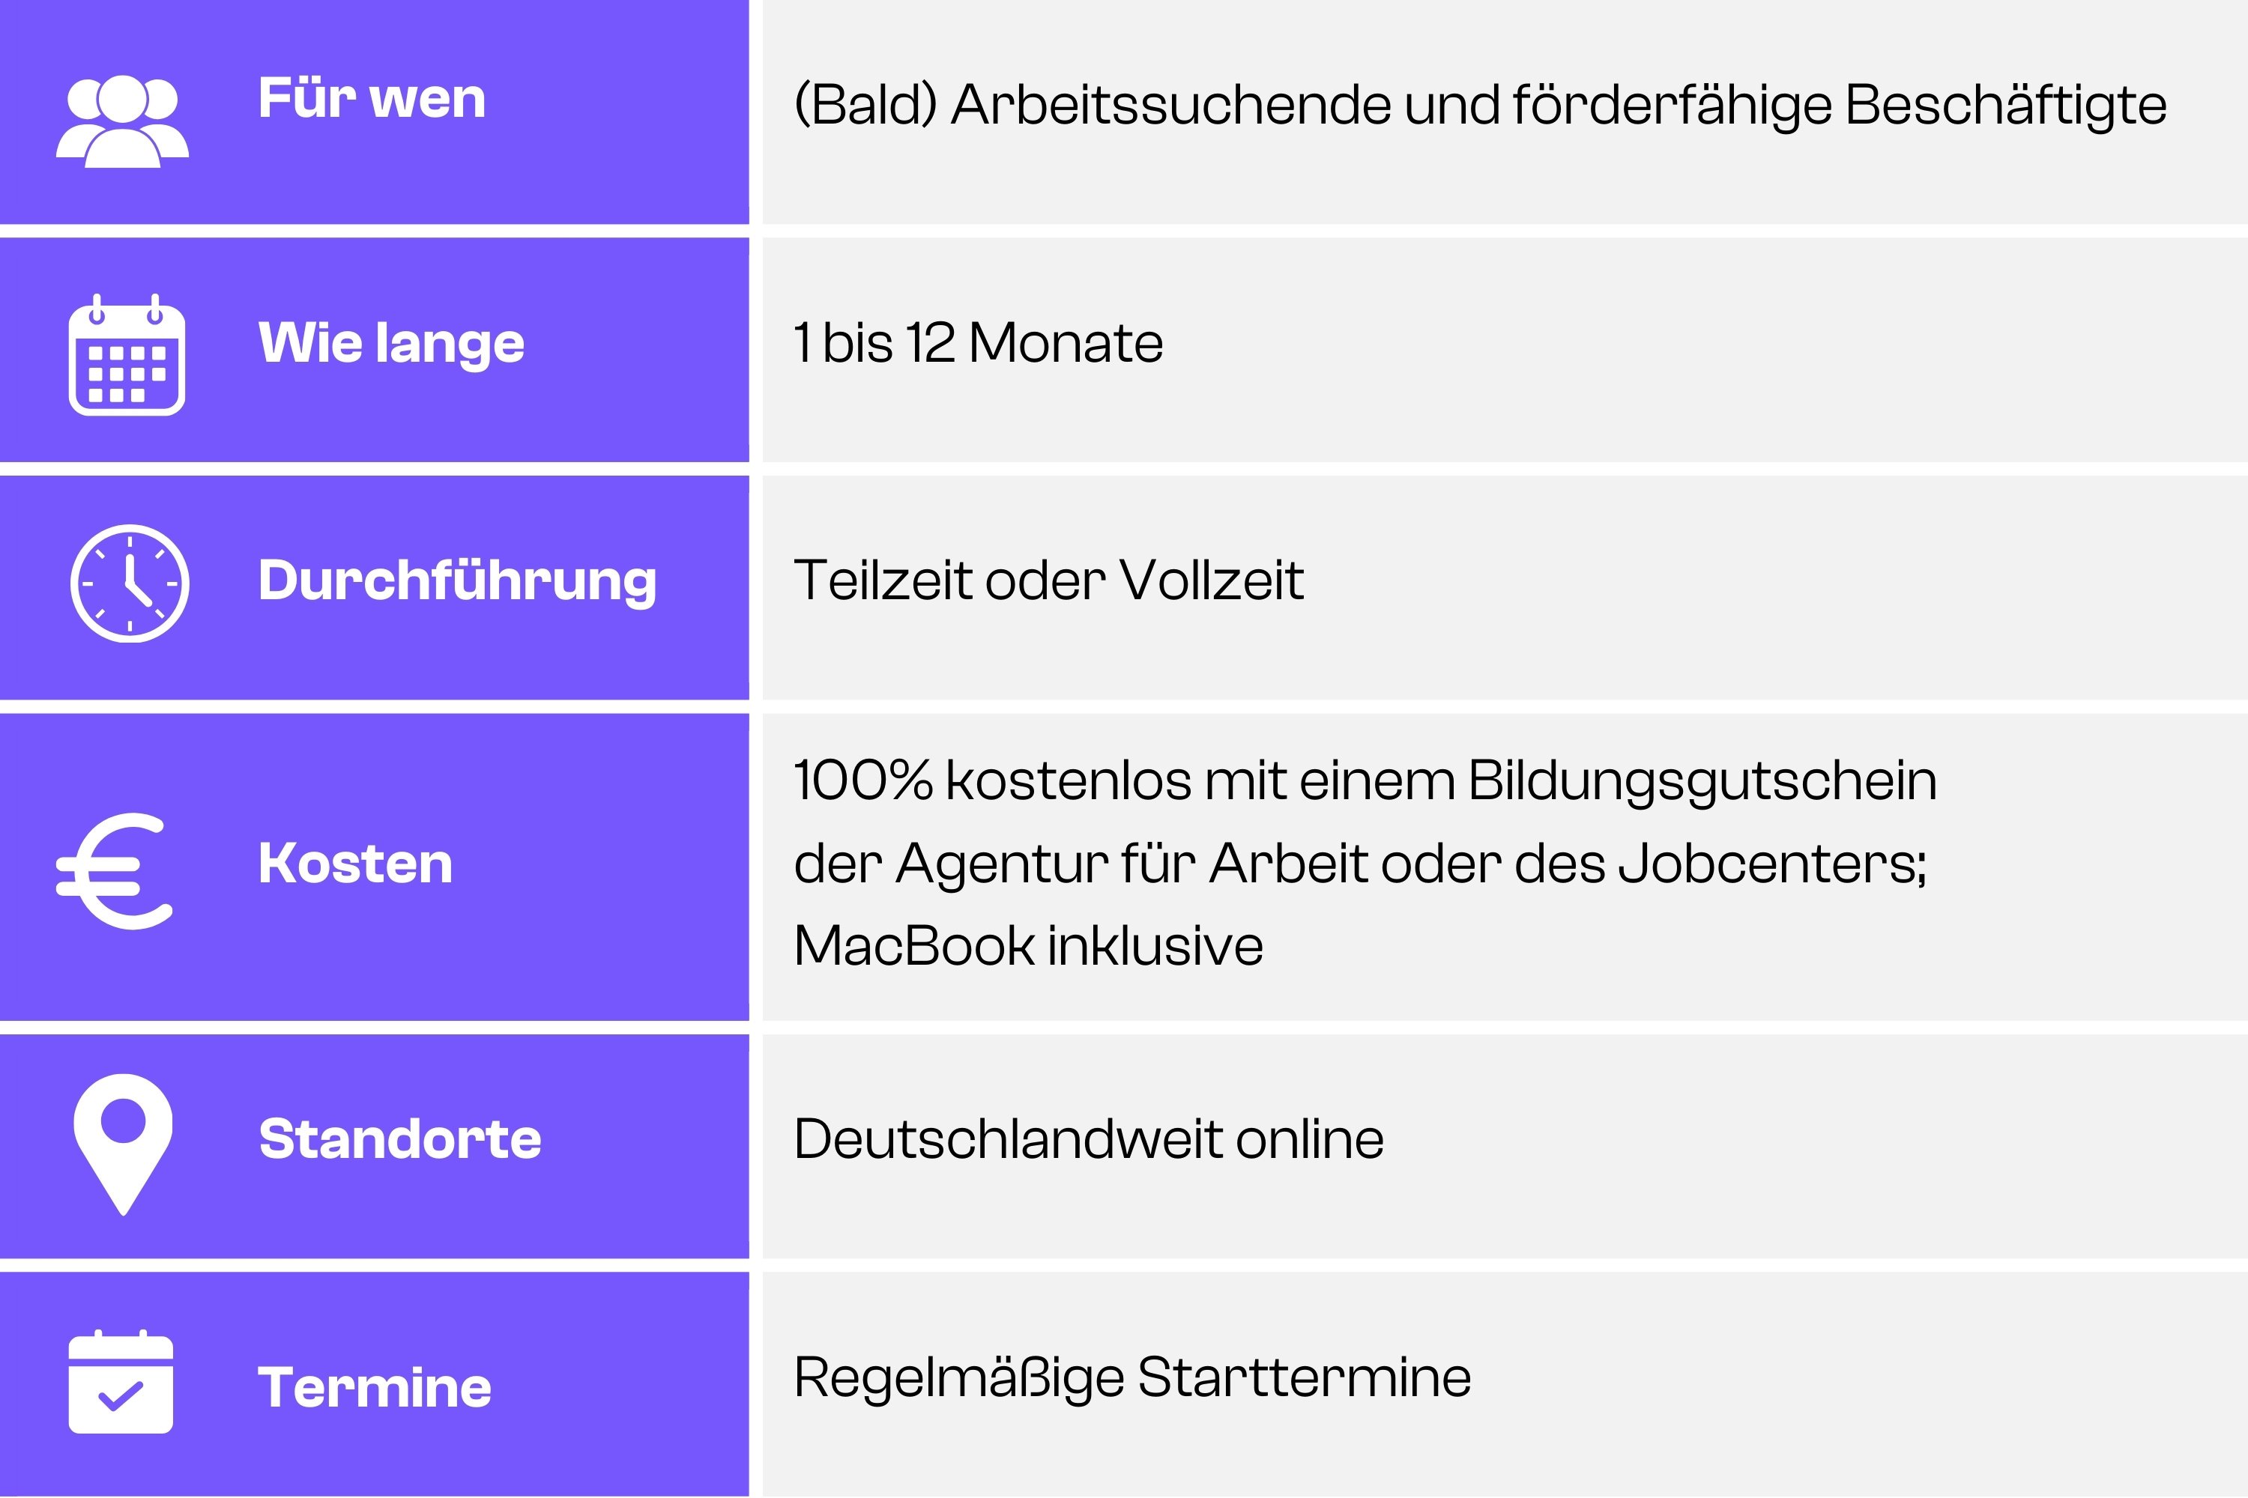Click the "Deutschlandweit online" text

[1089, 1138]
